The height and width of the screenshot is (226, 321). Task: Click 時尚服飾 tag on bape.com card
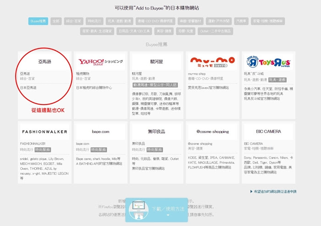(x=99, y=150)
